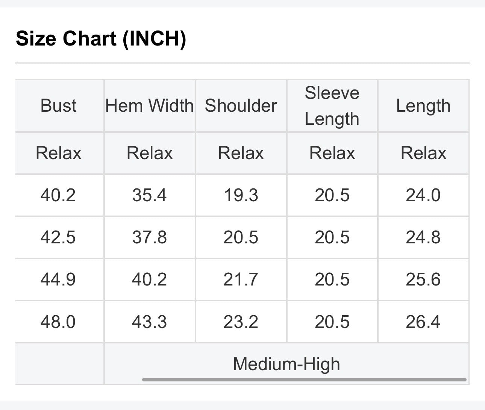This screenshot has height=410, width=485.
Task: Click length value 25.6
Action: (423, 279)
